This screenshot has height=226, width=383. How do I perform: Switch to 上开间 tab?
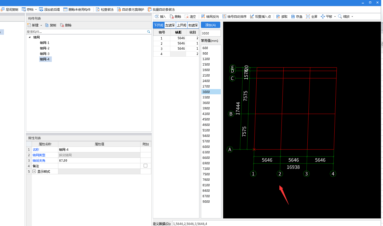(182, 25)
